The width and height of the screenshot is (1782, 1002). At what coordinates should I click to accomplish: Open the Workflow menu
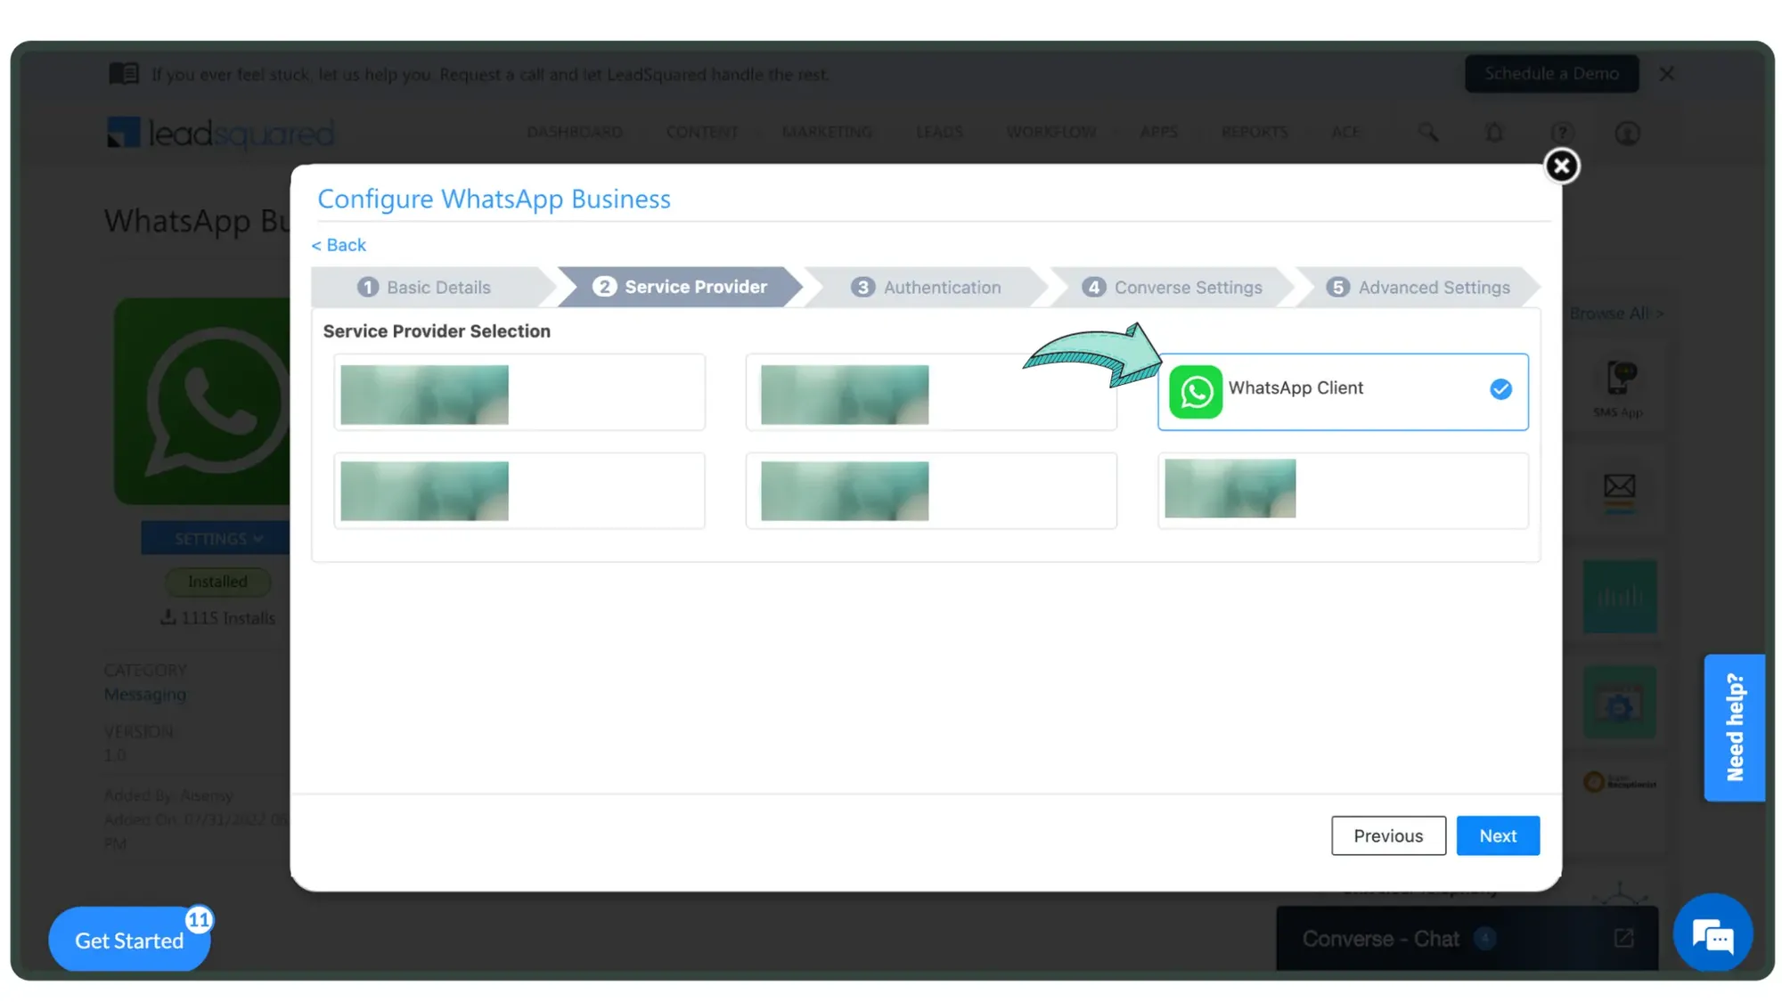[1051, 133]
